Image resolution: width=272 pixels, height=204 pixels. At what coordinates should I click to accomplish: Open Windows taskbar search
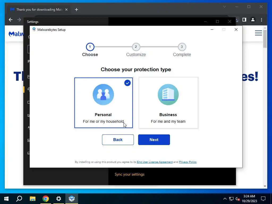click(19, 199)
